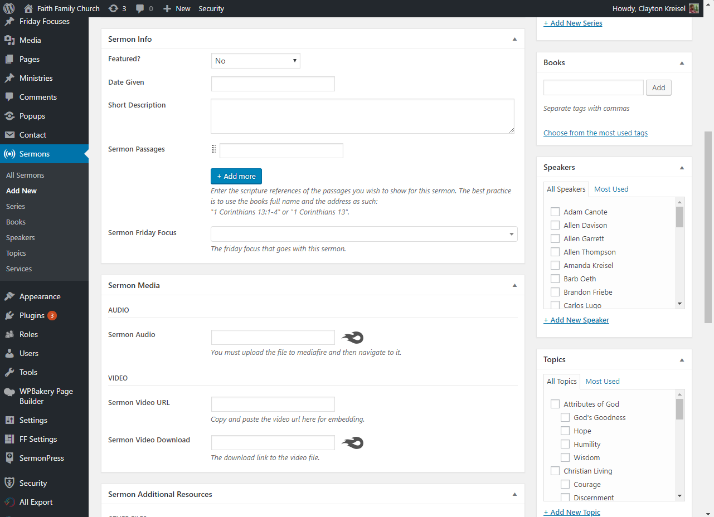714x517 pixels.
Task: Check the Allen Davison speaker checkbox
Action: [x=555, y=225]
